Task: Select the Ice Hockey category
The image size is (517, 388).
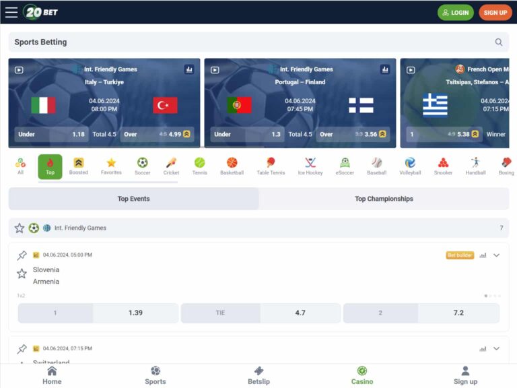Action: pyautogui.click(x=310, y=166)
